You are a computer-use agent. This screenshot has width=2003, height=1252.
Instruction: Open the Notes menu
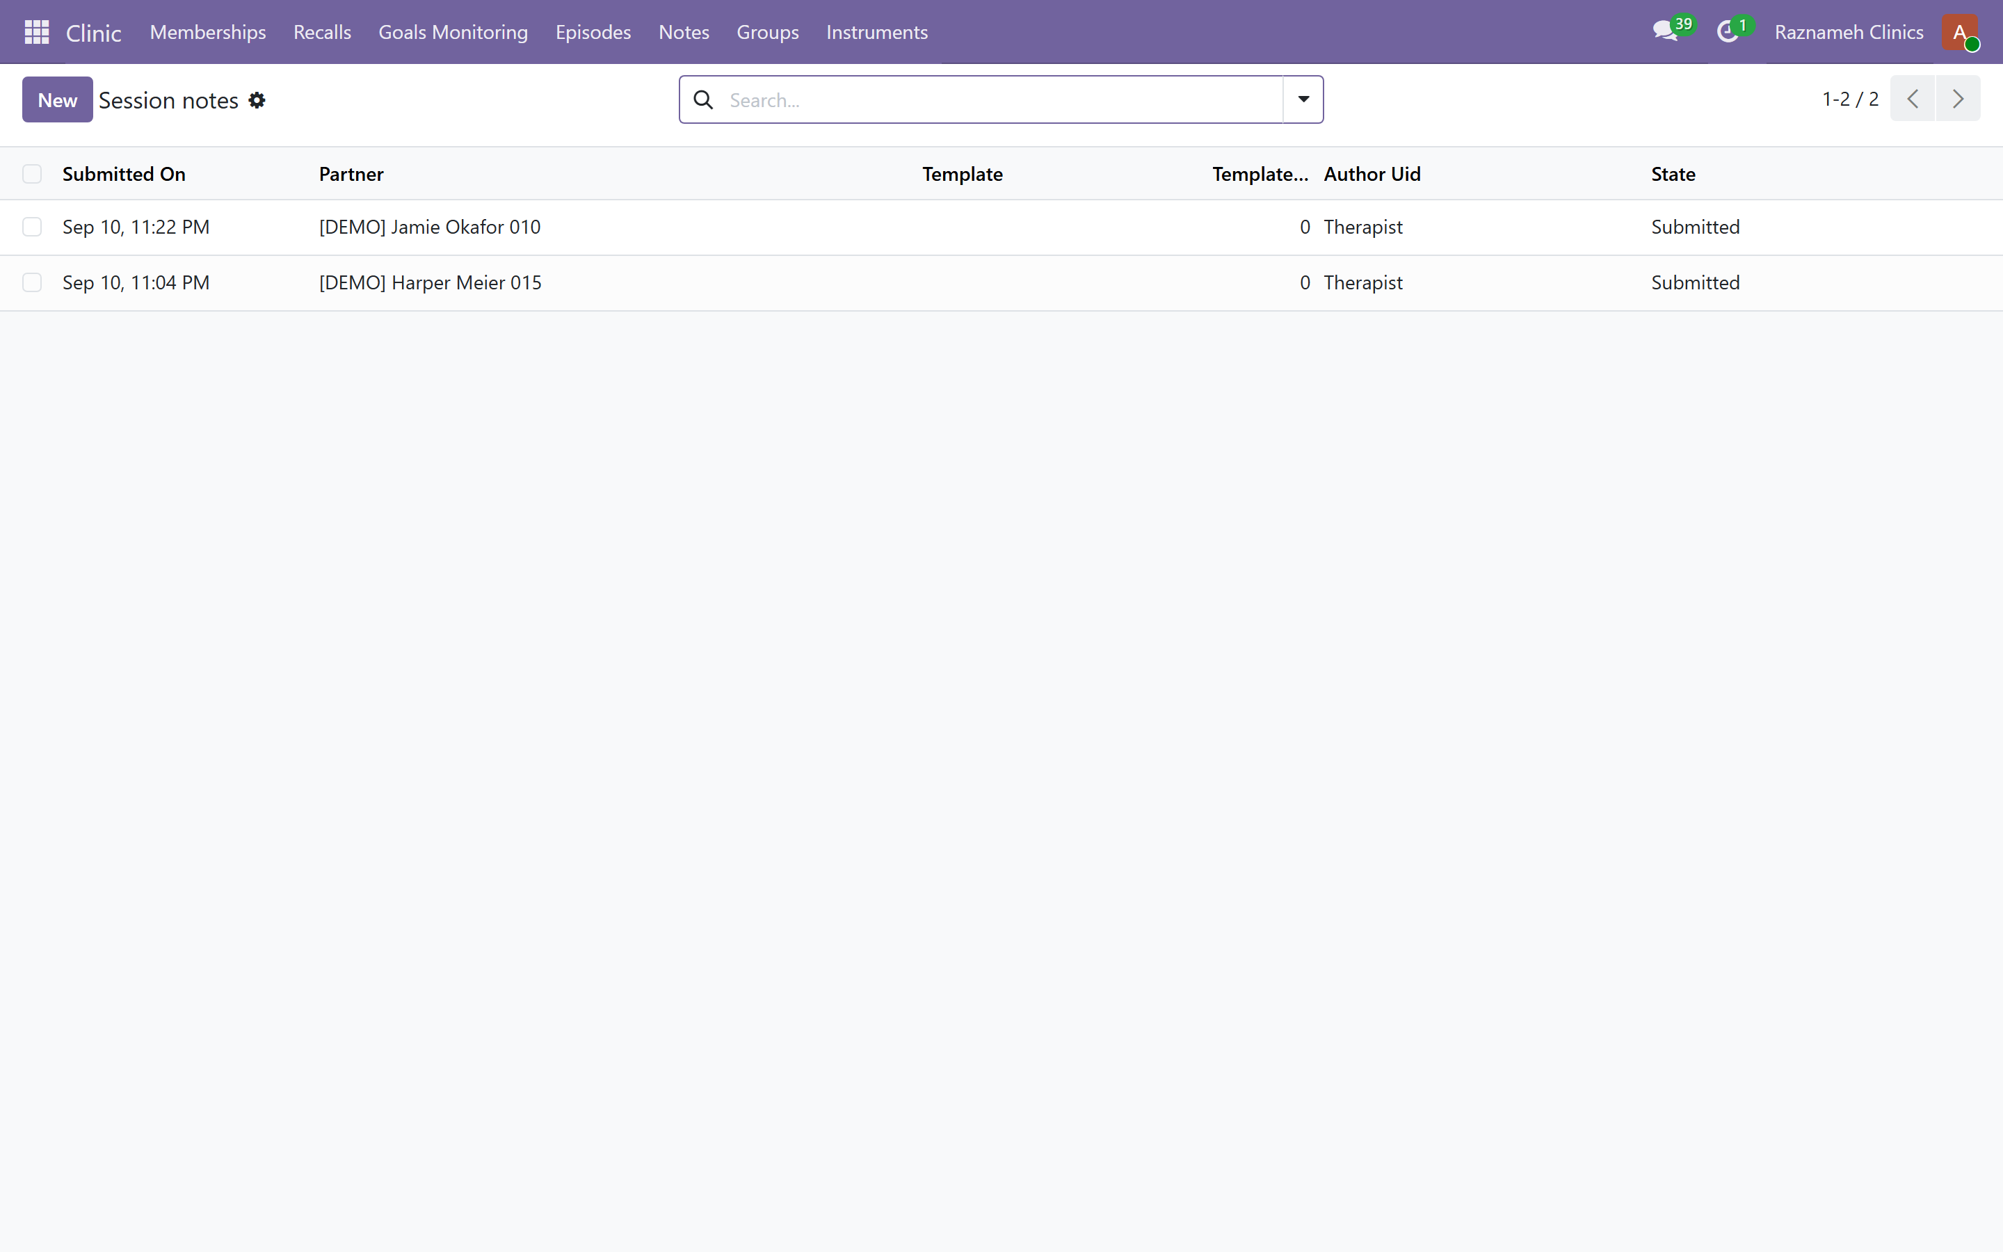point(684,32)
